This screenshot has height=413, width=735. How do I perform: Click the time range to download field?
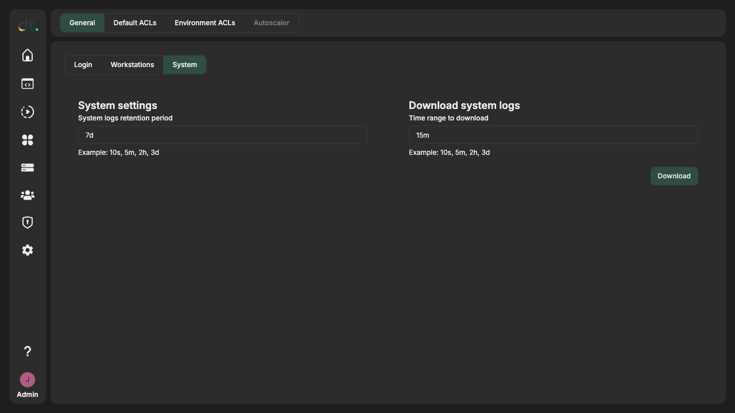(x=553, y=135)
